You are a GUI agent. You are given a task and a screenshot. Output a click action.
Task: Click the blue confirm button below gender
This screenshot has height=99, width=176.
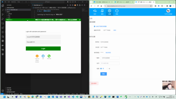point(103,74)
